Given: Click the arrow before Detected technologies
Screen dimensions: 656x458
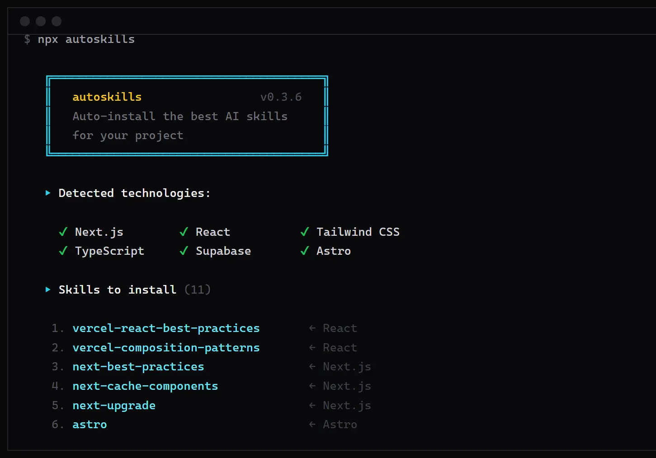Looking at the screenshot, I should [48, 193].
